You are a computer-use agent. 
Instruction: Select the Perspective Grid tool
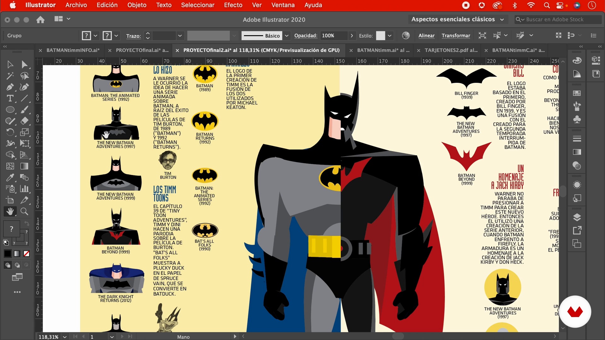25,155
